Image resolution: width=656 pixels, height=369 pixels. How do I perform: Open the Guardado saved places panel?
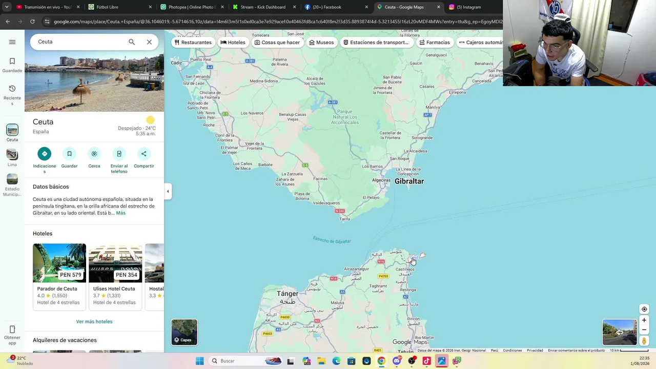12,65
